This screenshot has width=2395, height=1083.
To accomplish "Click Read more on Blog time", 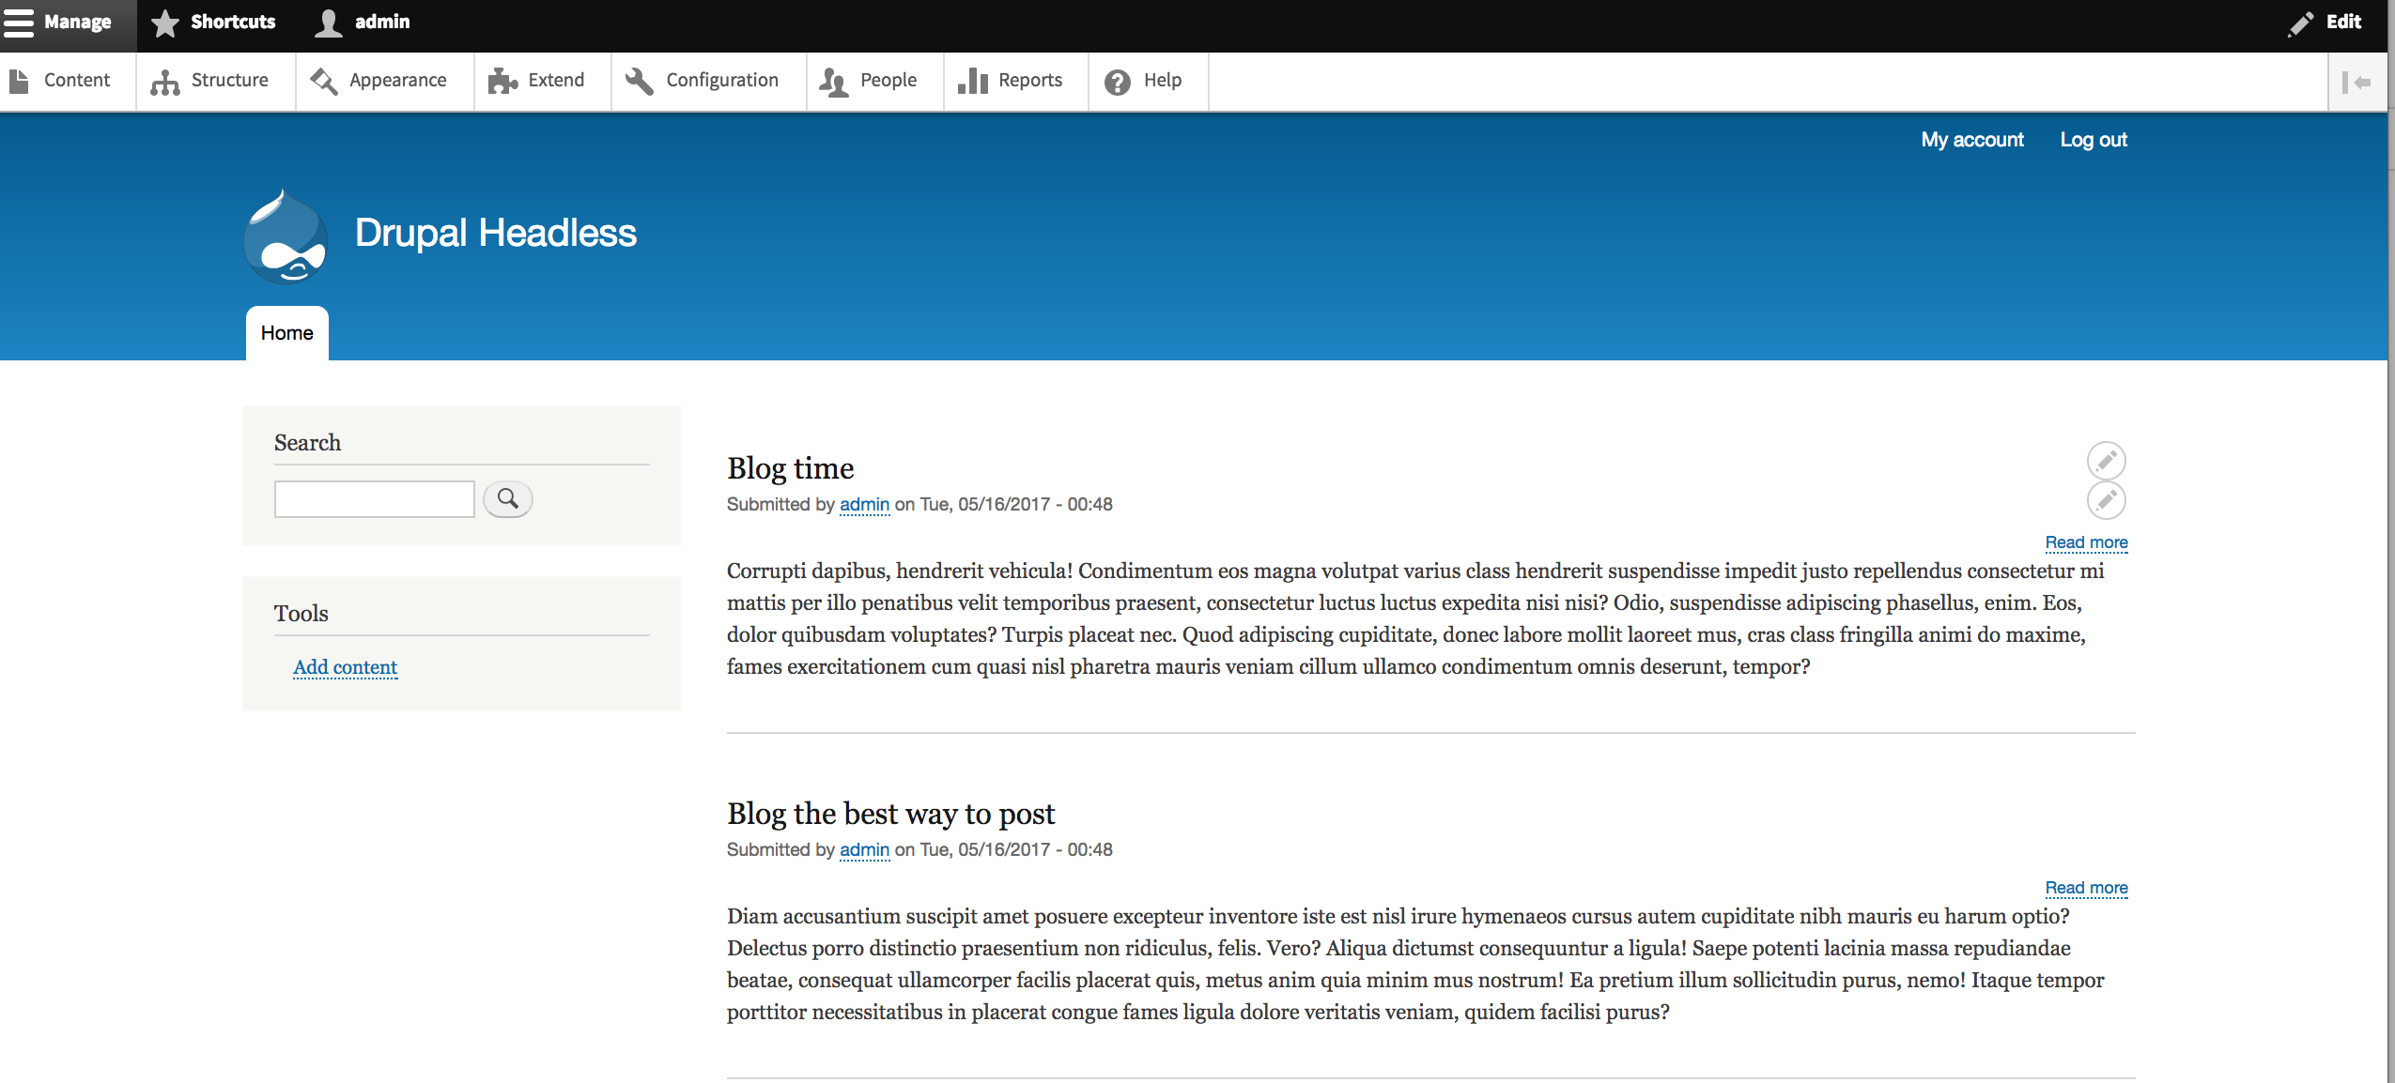I will click(2085, 541).
